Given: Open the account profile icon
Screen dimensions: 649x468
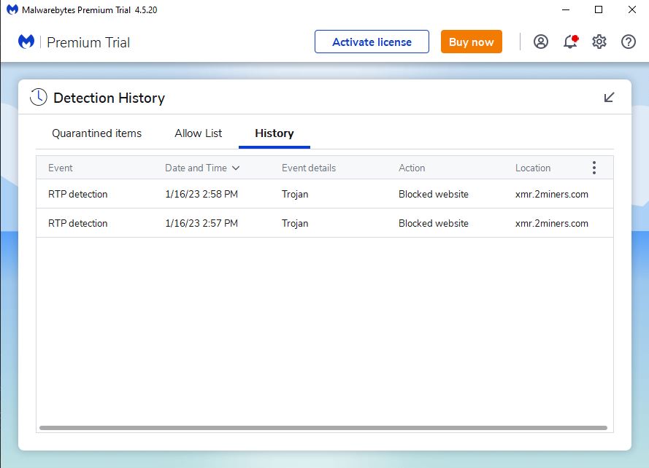Looking at the screenshot, I should pyautogui.click(x=540, y=42).
